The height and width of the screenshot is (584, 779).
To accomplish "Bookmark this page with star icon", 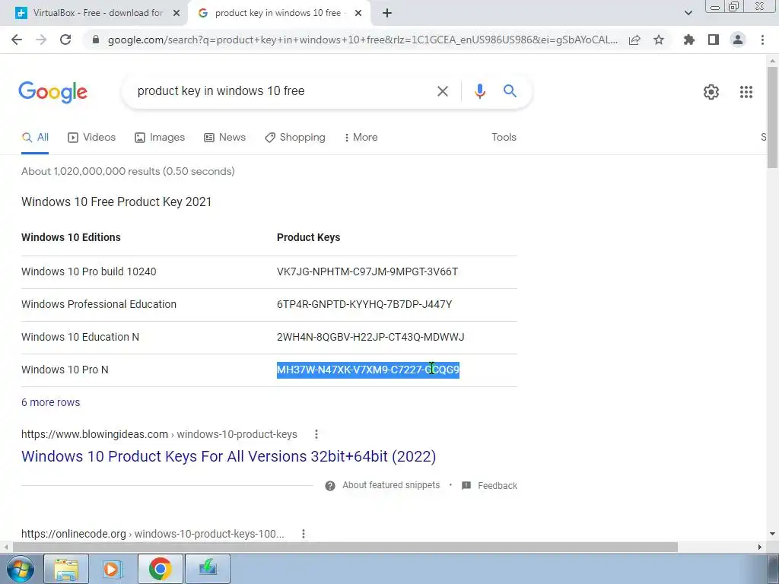I will click(x=659, y=40).
